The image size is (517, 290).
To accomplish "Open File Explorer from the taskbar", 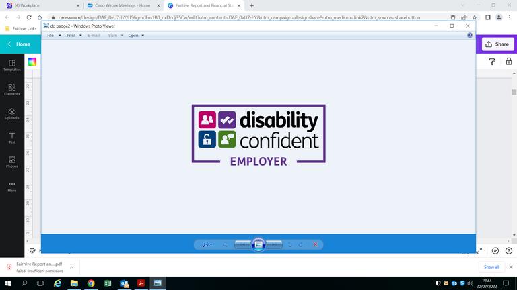I will point(74,283).
